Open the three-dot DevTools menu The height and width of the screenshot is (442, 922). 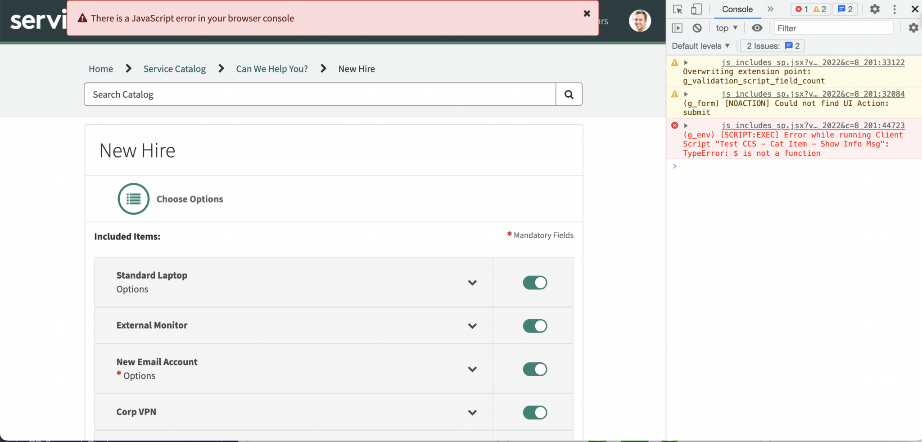(x=894, y=9)
